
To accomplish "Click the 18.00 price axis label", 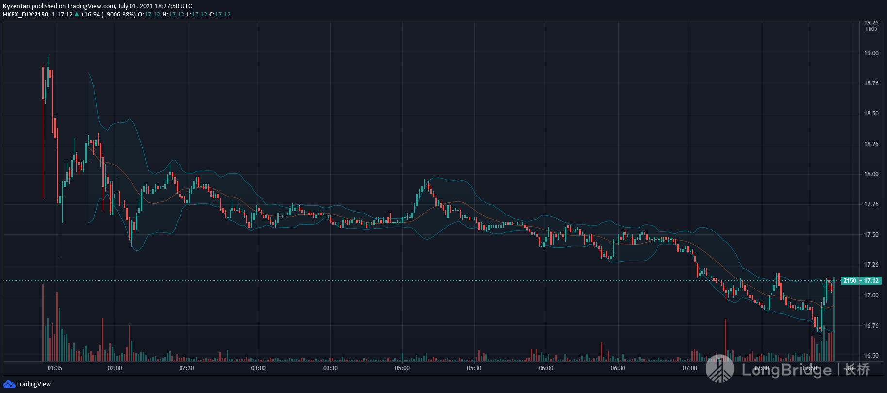I will coord(871,174).
